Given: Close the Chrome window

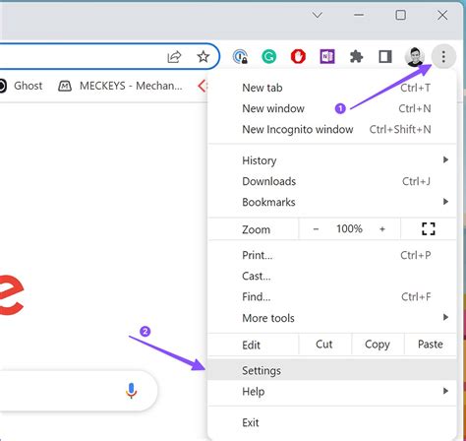Looking at the screenshot, I should [442, 15].
